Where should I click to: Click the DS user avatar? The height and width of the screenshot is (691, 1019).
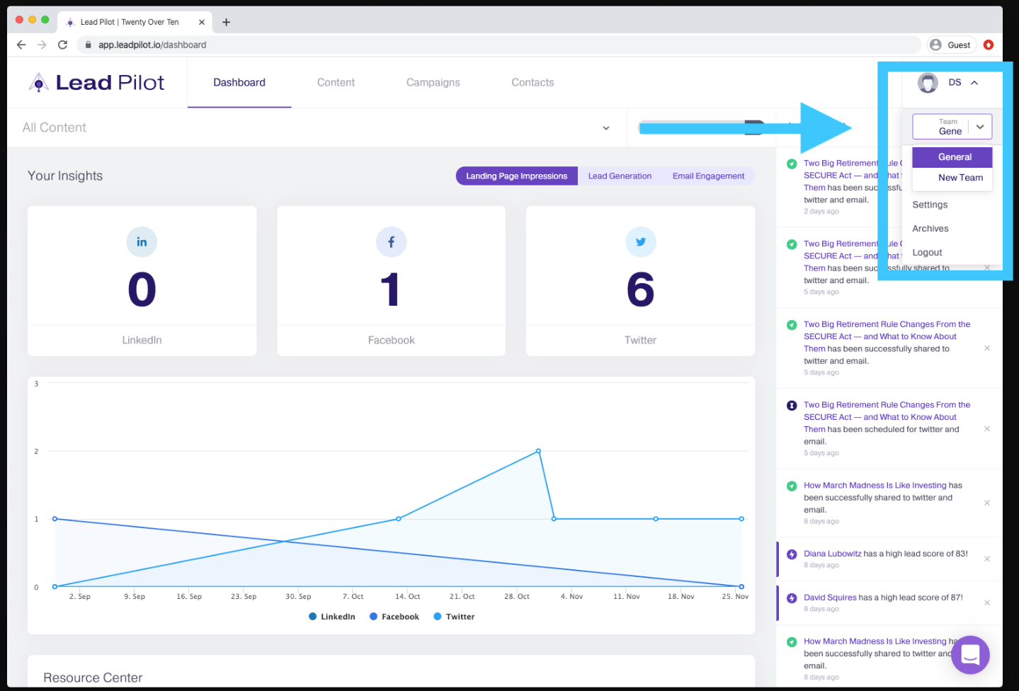coord(928,83)
